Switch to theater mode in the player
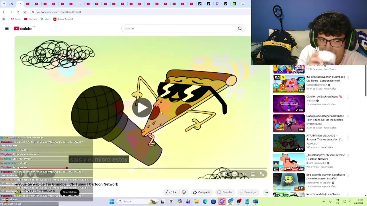367x206 pixels. click(253, 174)
